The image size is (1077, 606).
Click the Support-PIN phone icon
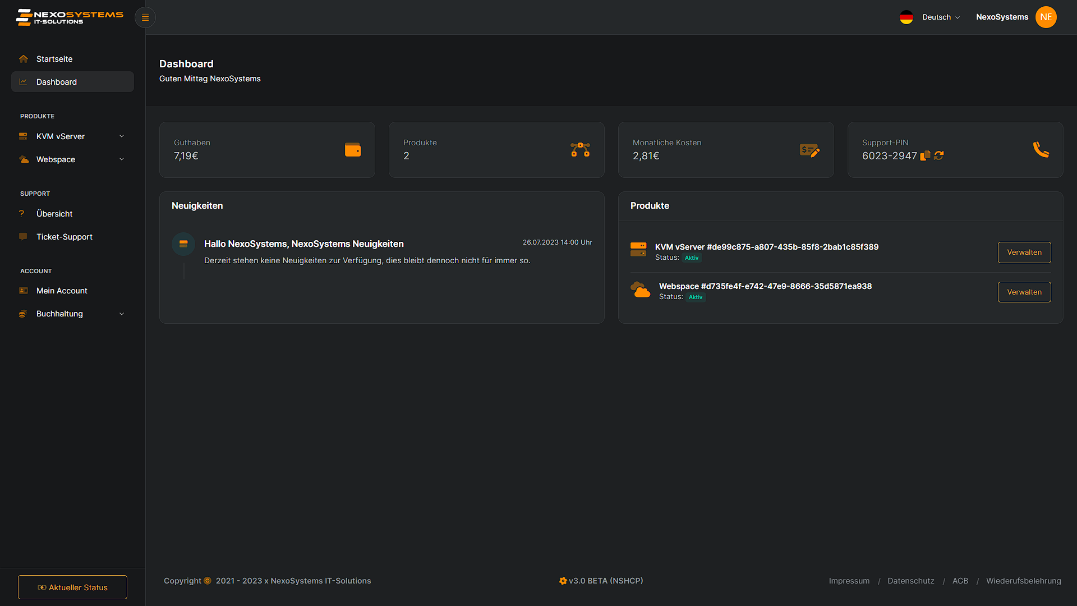click(x=1041, y=150)
